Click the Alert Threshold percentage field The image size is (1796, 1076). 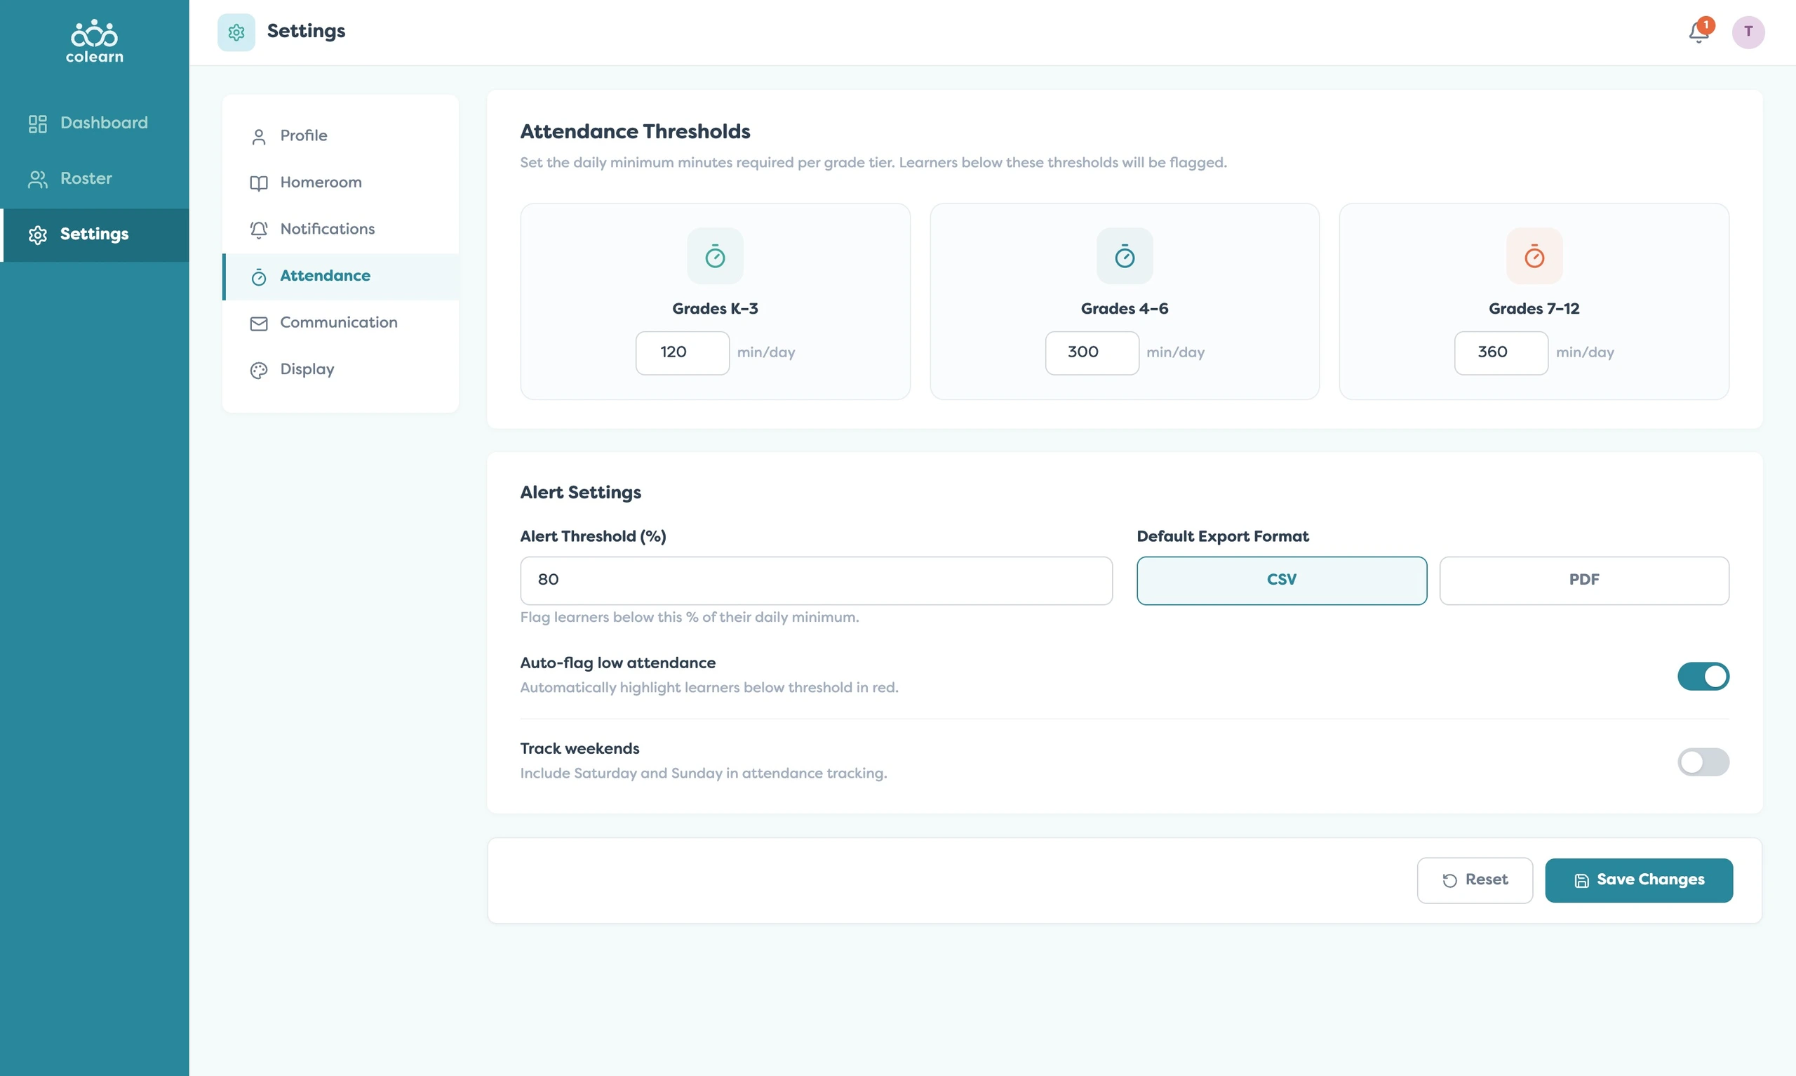pos(816,580)
